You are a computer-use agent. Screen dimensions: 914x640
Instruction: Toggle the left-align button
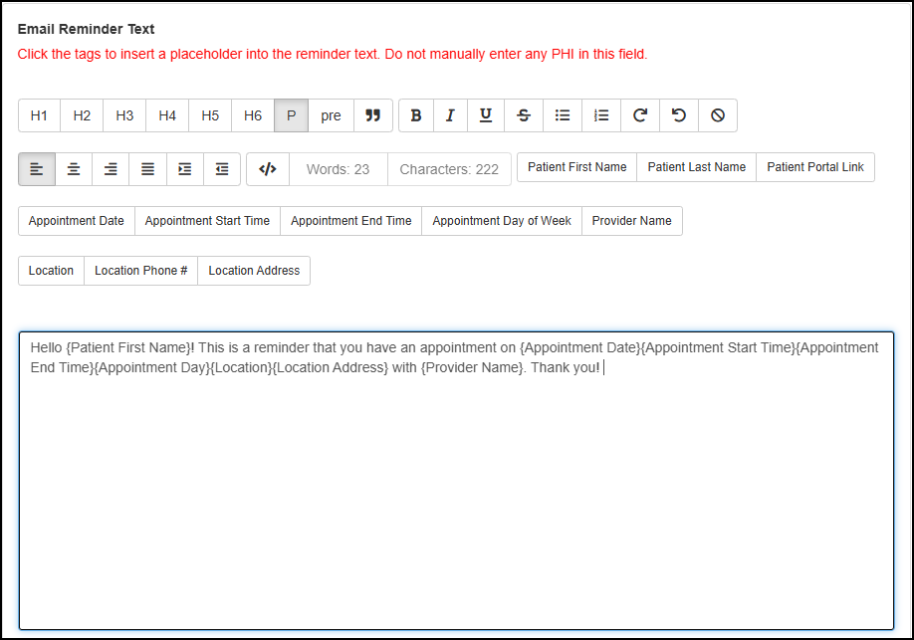[36, 168]
